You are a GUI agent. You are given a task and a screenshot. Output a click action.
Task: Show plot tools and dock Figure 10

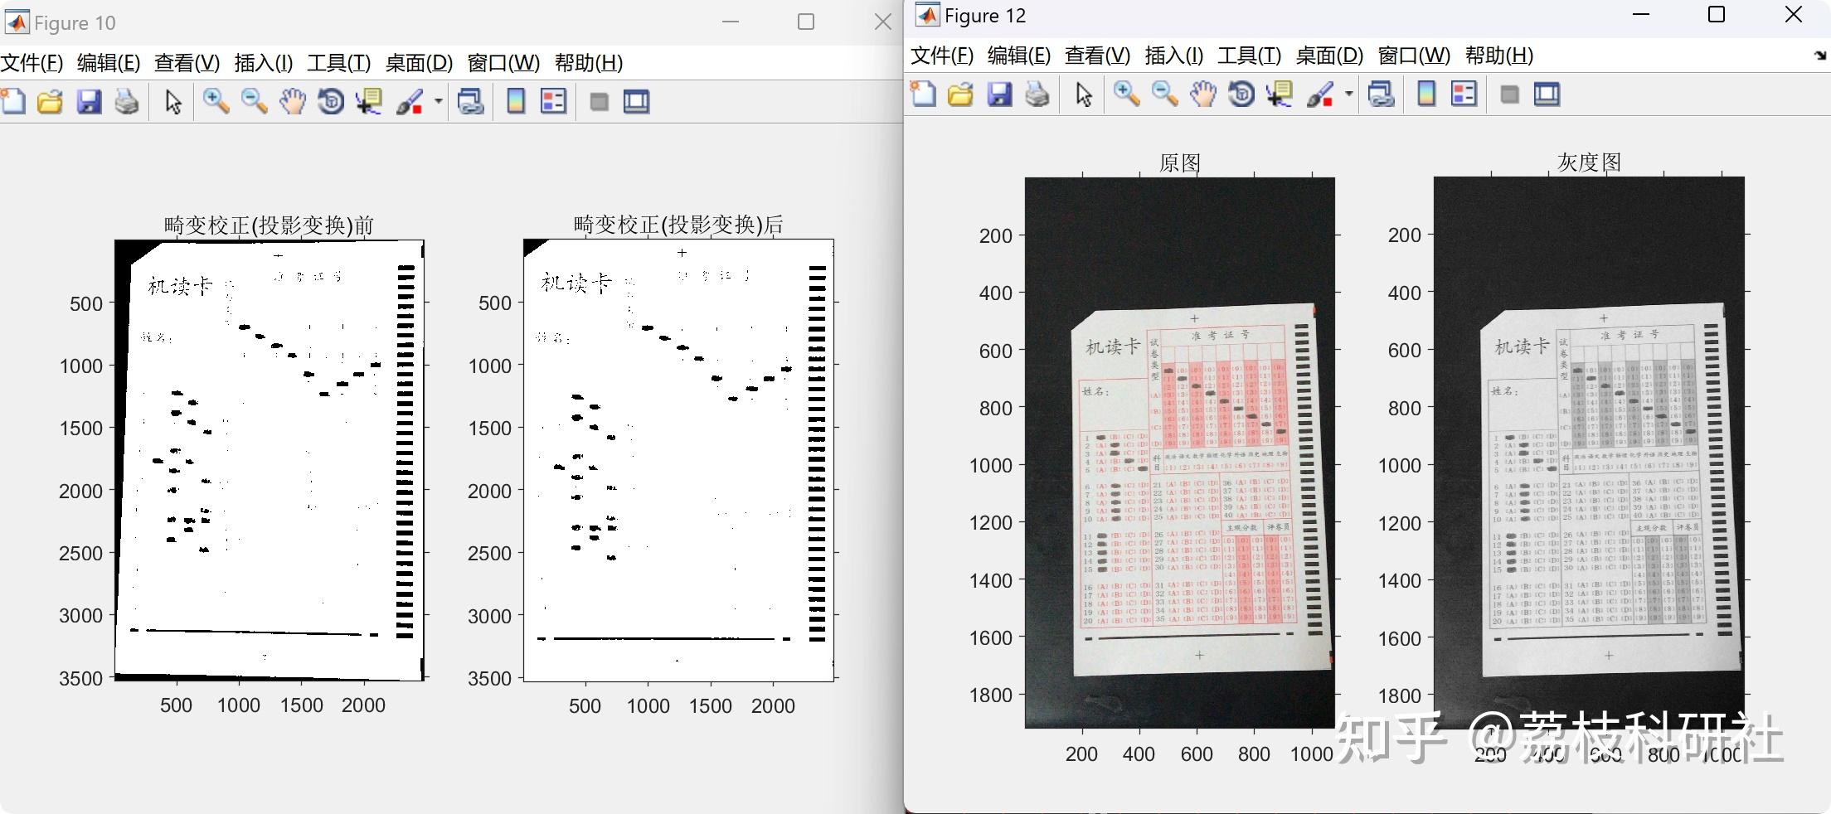(636, 101)
